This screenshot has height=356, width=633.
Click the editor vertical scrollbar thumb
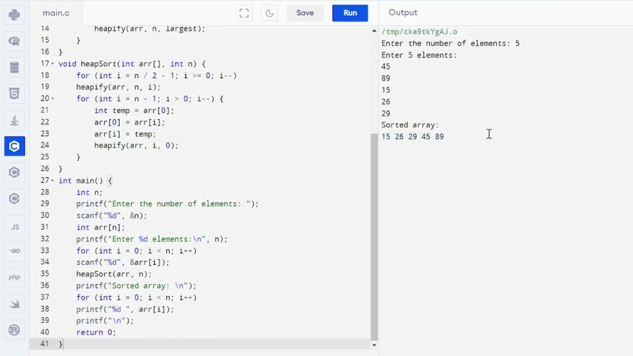(374, 237)
